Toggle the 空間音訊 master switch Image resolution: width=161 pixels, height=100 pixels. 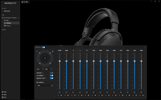coord(43,47)
